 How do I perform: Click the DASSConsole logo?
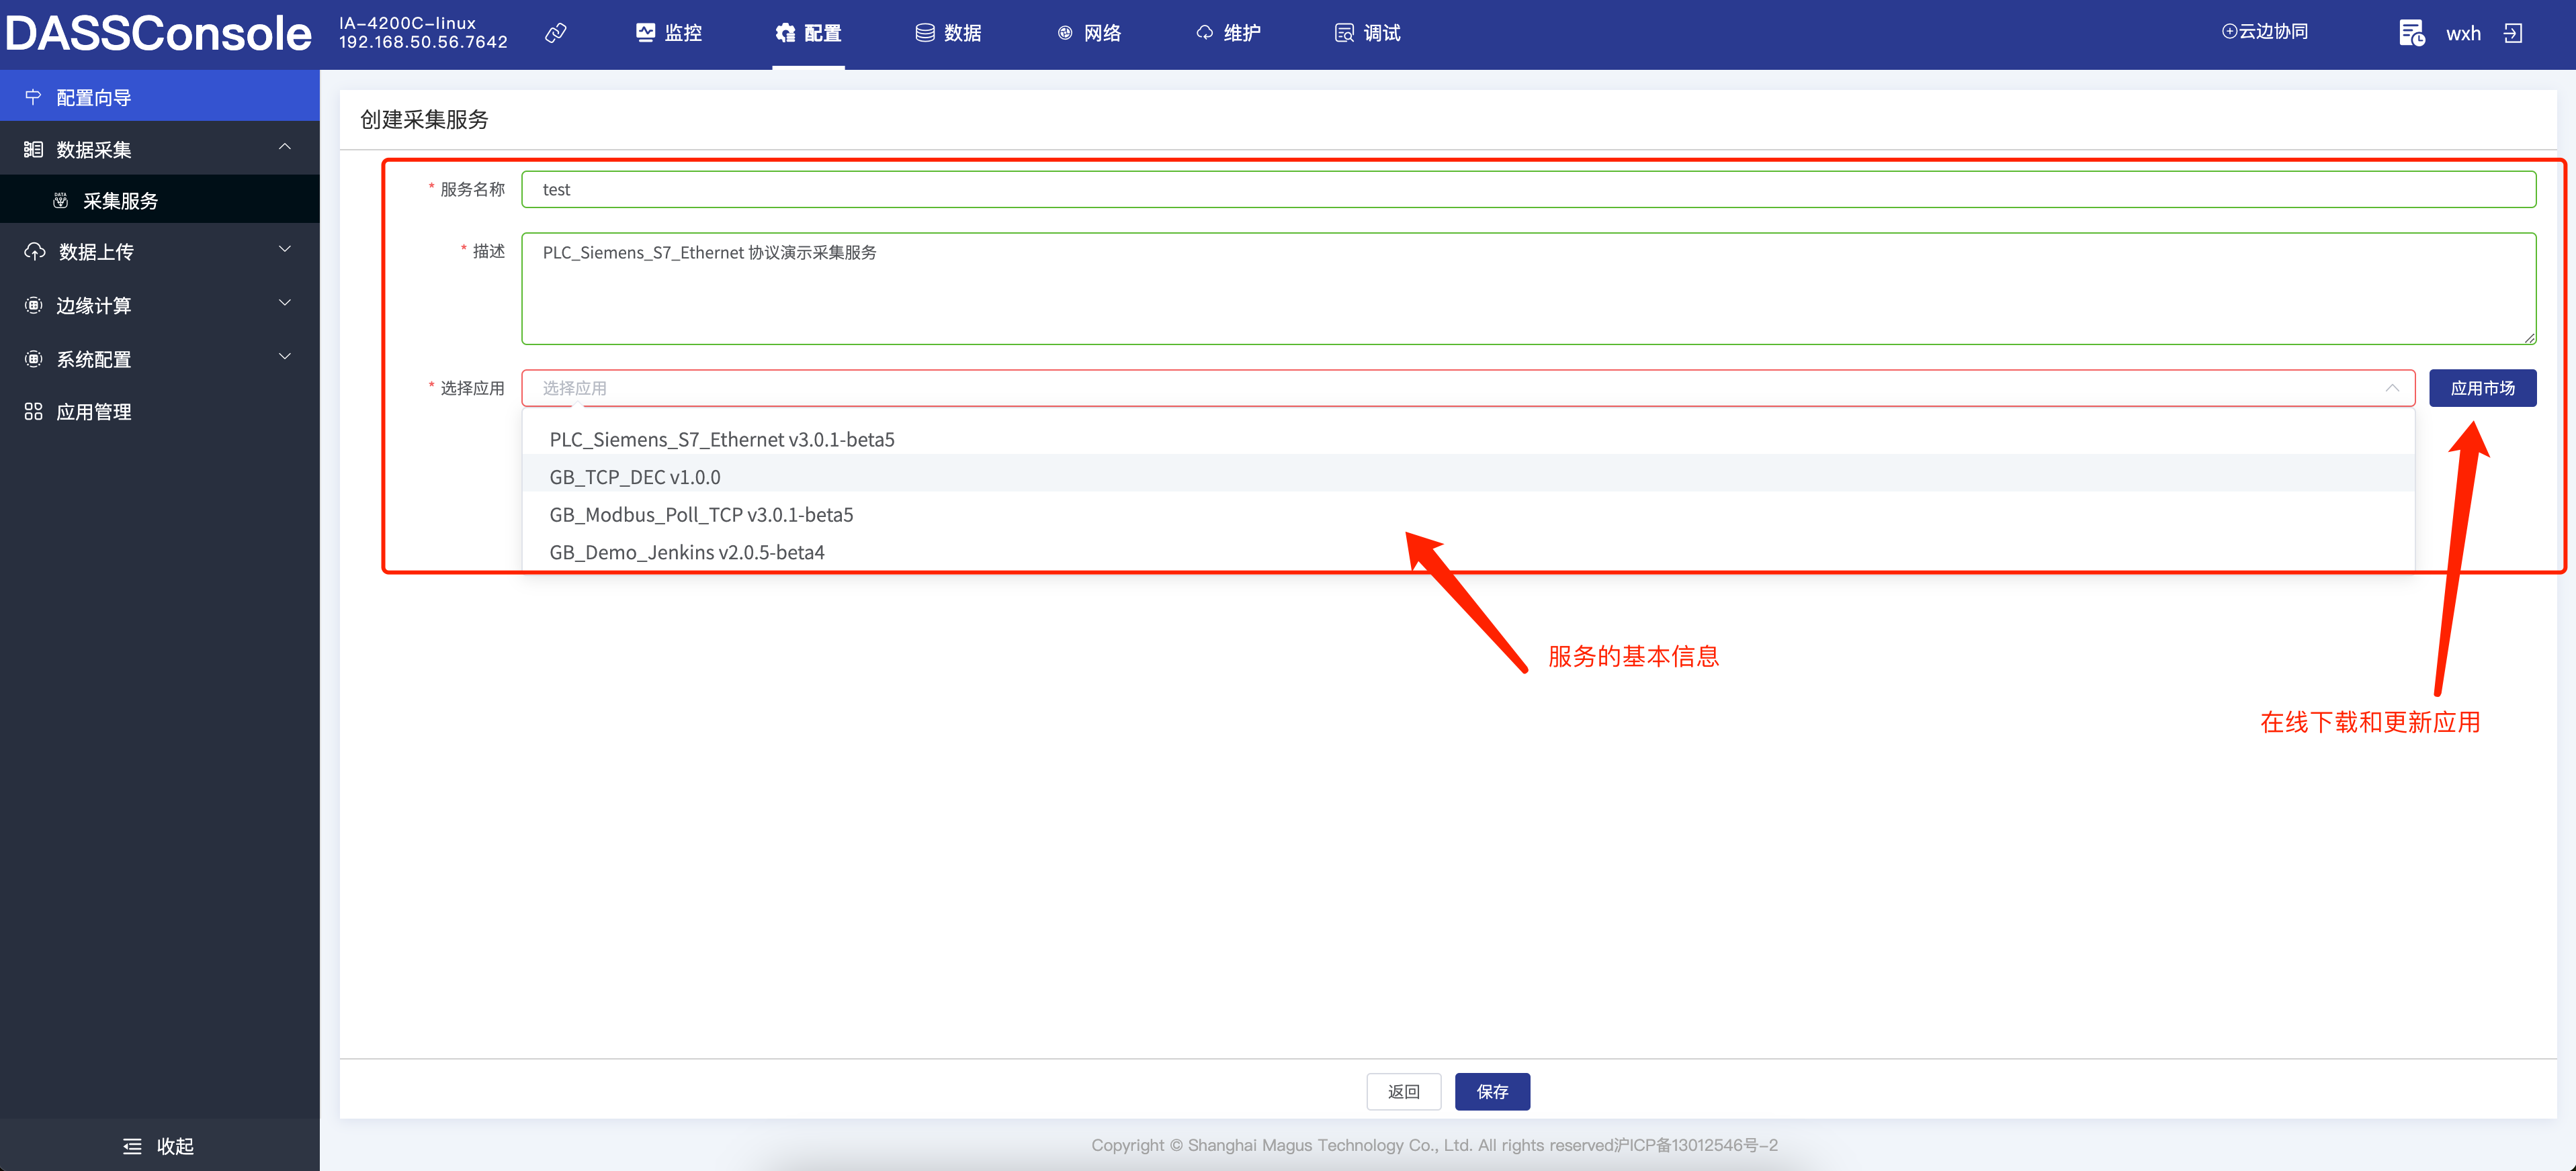[158, 33]
